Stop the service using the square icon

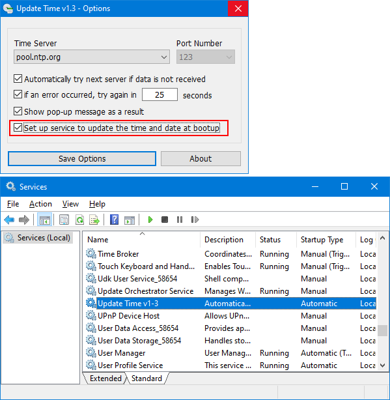165,220
